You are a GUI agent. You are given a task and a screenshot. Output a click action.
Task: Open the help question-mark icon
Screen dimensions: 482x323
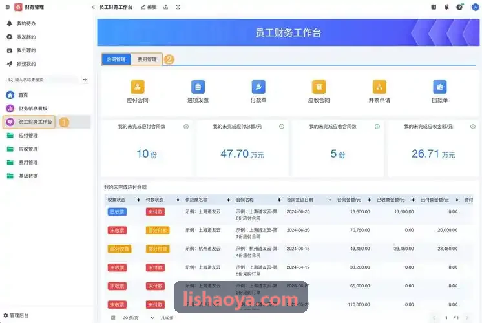tap(459, 7)
